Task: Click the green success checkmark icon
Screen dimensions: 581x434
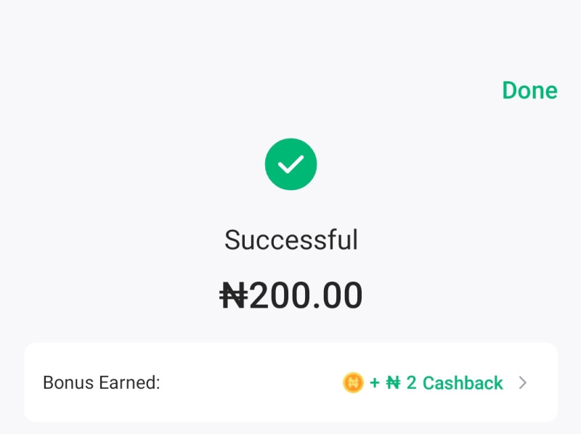Action: 290,165
